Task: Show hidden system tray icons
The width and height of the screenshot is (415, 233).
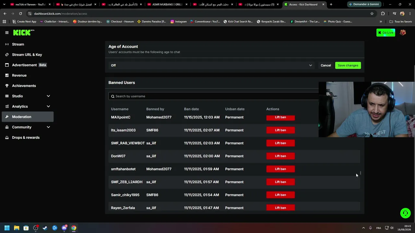Action: pyautogui.click(x=363, y=228)
